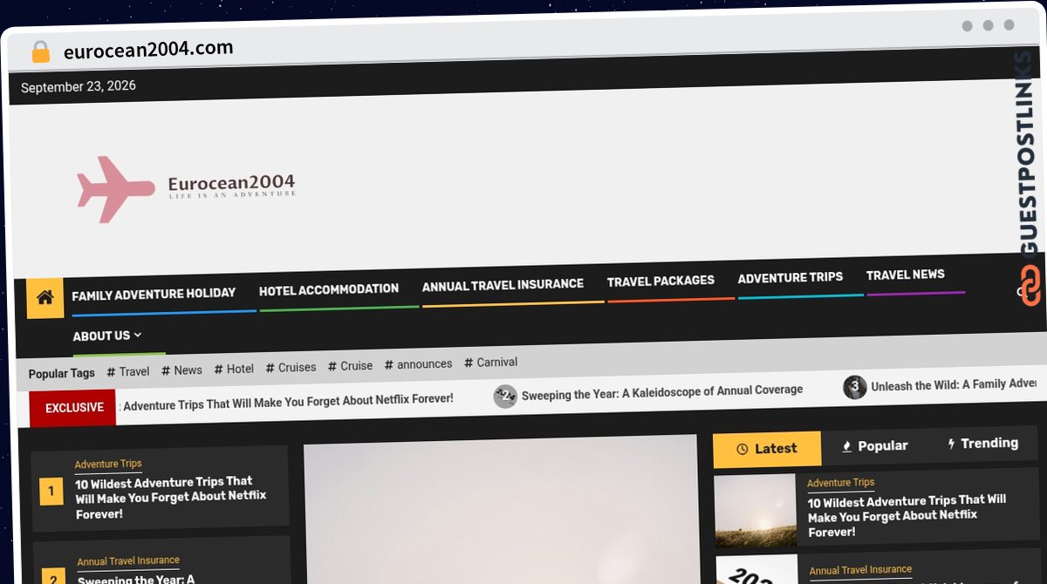Open the Adventure Trips category in numbered list

(108, 465)
